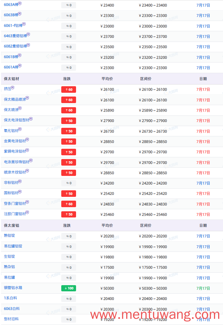Click the 保太废铝 section header
223x325 pixels.
(x=11, y=225)
